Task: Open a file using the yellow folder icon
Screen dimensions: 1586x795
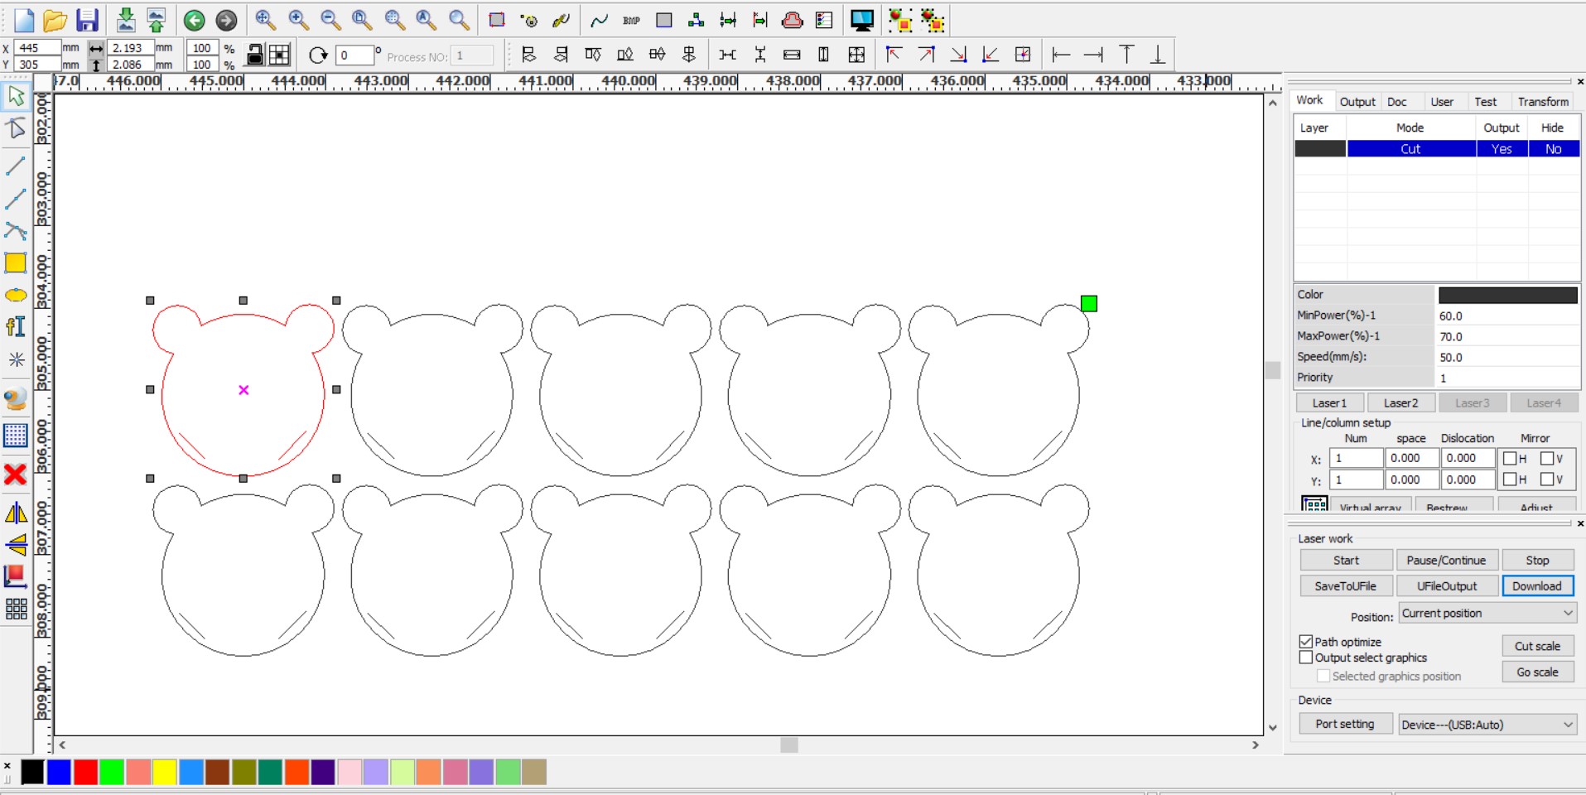Action: [x=55, y=20]
